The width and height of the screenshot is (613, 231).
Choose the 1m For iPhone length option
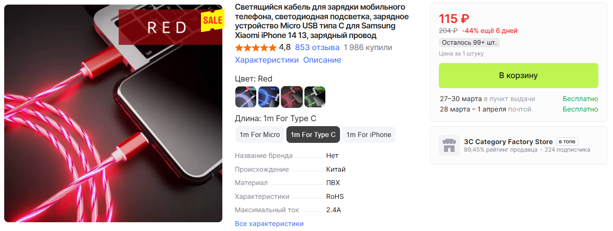coord(369,135)
